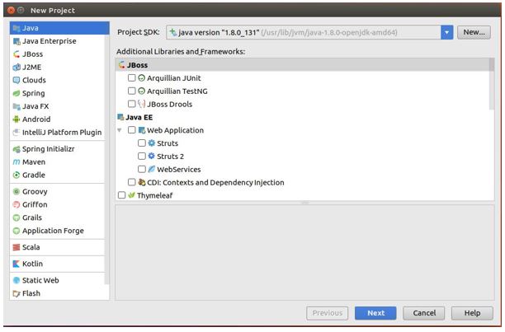Click the Grails icon

17,218
